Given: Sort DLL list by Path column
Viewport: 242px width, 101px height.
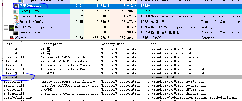Looking at the screenshot, I should tap(194, 44).
